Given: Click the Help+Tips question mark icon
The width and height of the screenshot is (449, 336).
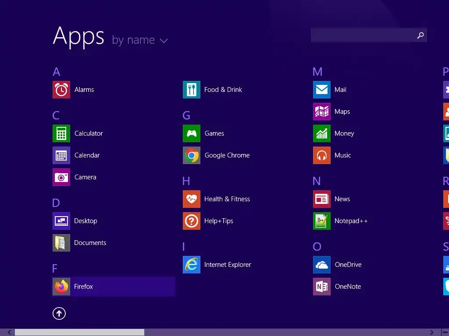Looking at the screenshot, I should point(192,221).
